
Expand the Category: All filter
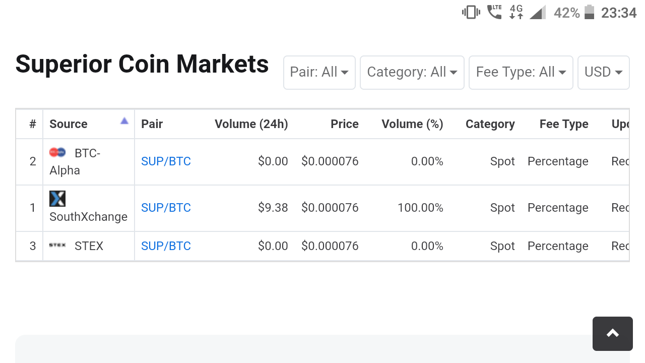pyautogui.click(x=412, y=72)
